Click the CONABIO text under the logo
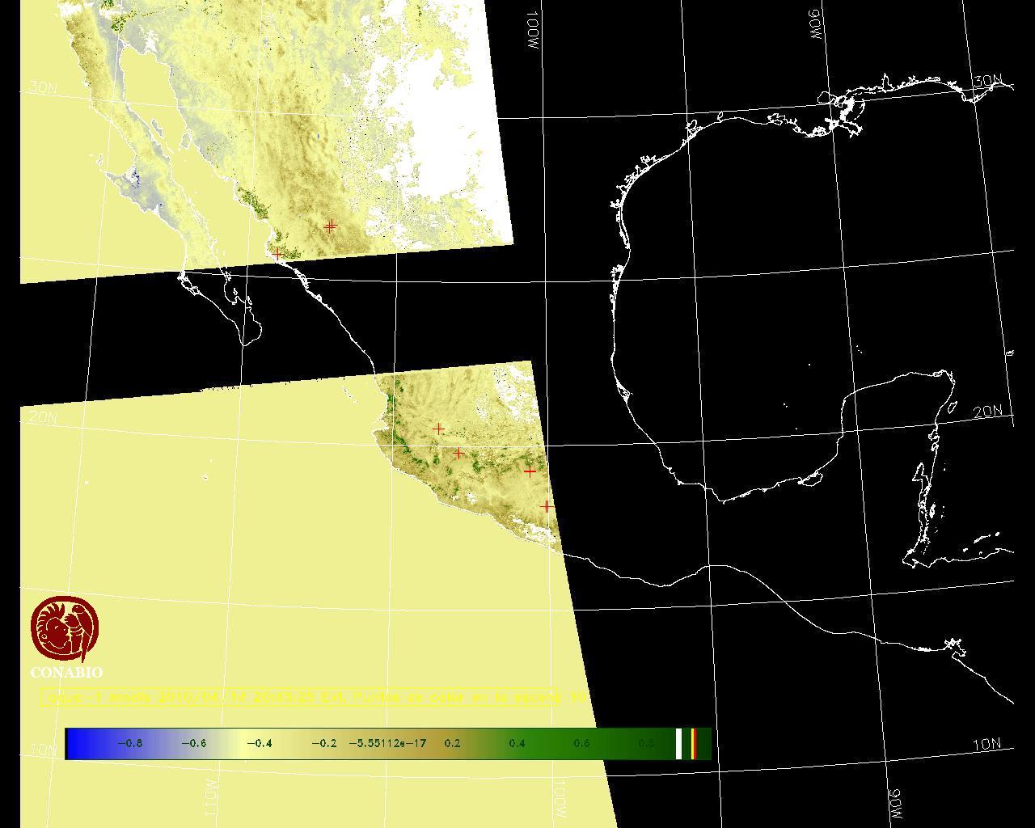 [x=66, y=673]
